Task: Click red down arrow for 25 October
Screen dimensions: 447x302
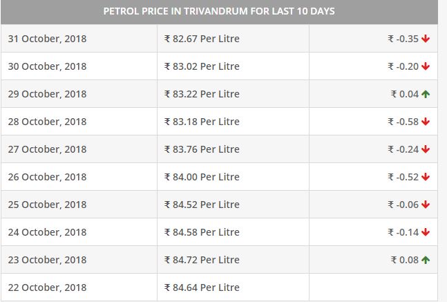Action: tap(426, 205)
